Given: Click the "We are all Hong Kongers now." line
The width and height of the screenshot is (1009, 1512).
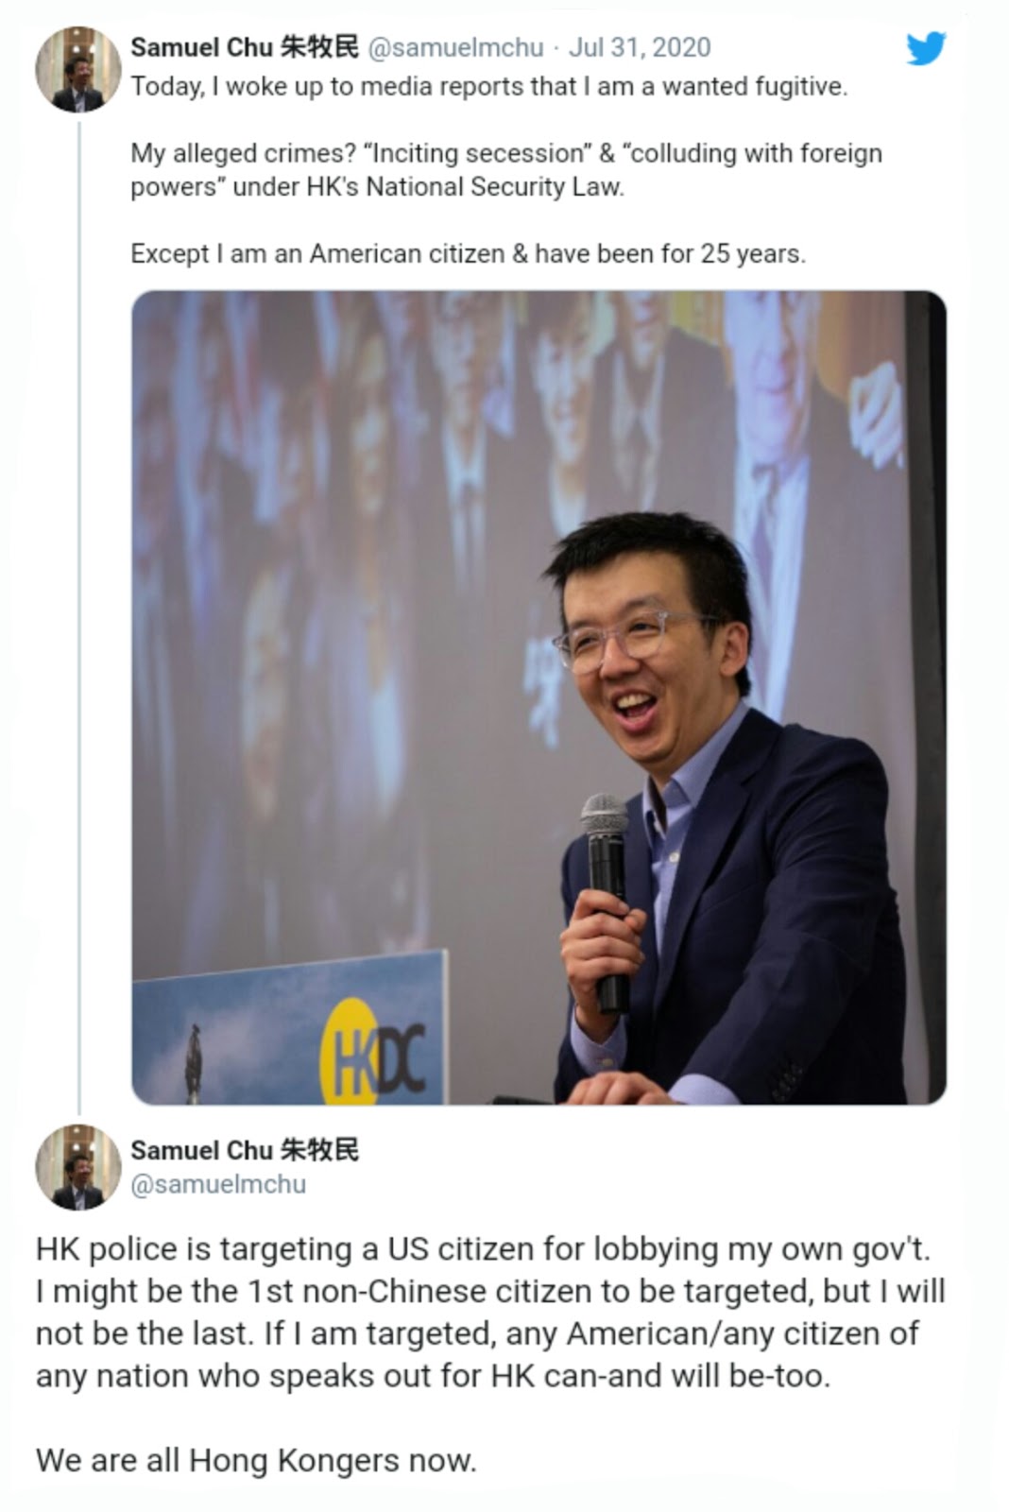Looking at the screenshot, I should [x=256, y=1461].
